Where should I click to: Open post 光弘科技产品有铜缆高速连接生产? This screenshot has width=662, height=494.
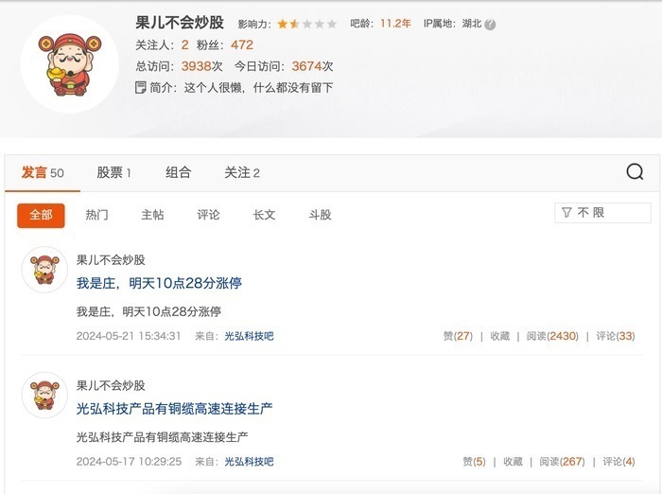coord(174,409)
